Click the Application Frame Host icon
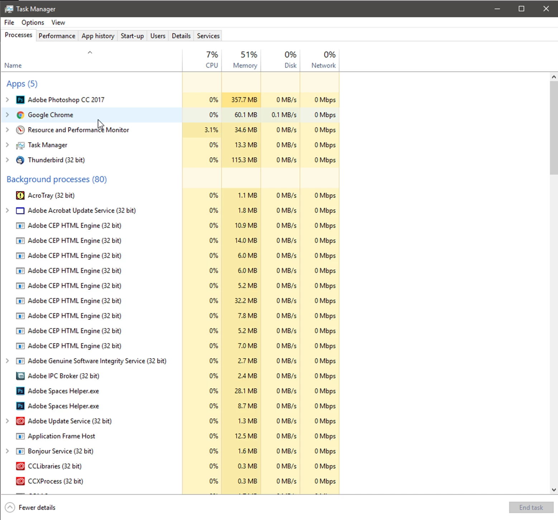The height and width of the screenshot is (520, 558). click(20, 436)
